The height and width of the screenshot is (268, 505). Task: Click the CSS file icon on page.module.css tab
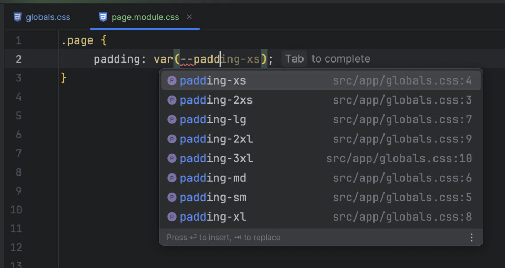[103, 17]
